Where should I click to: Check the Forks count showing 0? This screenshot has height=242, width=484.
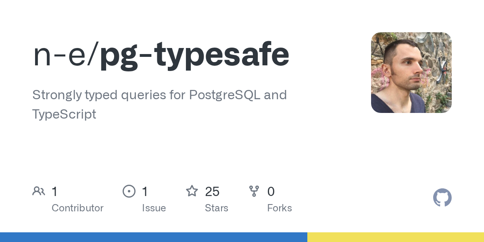coord(271,192)
